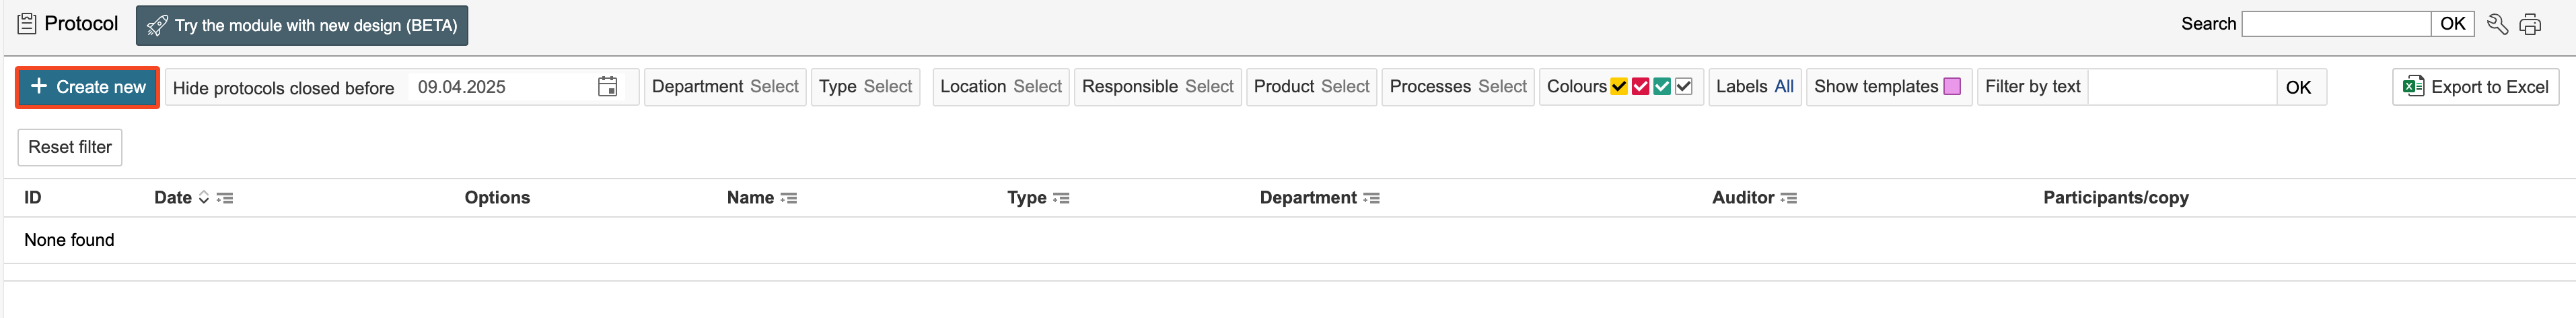Uncheck the green colour checkbox
The height and width of the screenshot is (318, 2576).
point(1662,87)
